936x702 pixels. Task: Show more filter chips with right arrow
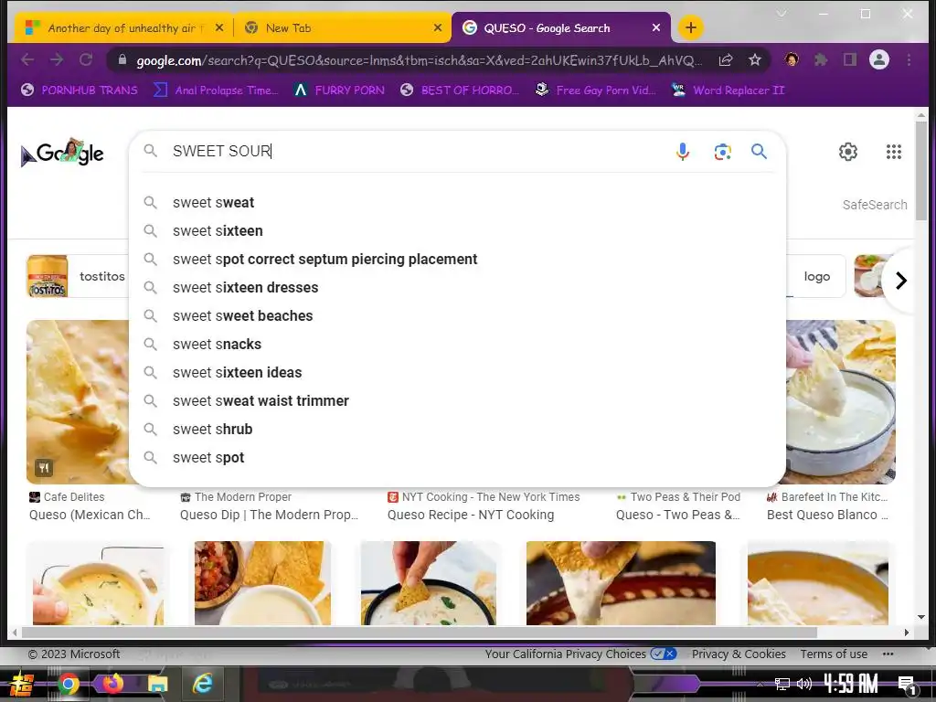point(900,280)
